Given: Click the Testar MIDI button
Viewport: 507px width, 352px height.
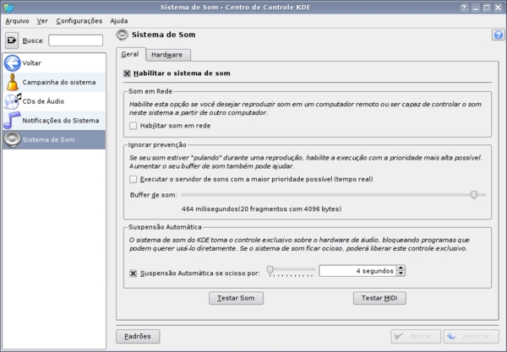Looking at the screenshot, I should (379, 298).
